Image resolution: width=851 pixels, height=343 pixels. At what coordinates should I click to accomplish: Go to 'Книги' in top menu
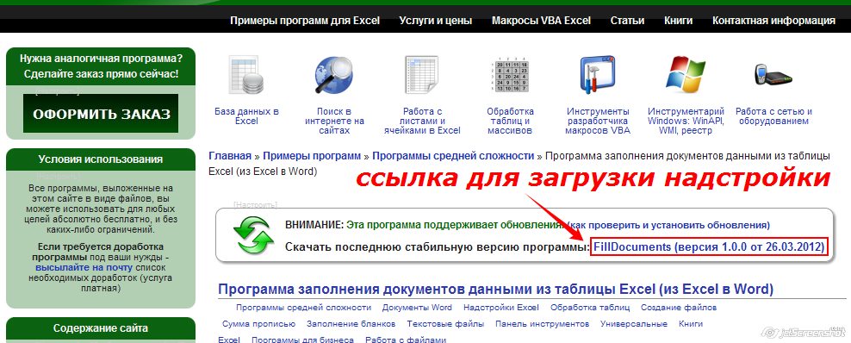point(679,21)
